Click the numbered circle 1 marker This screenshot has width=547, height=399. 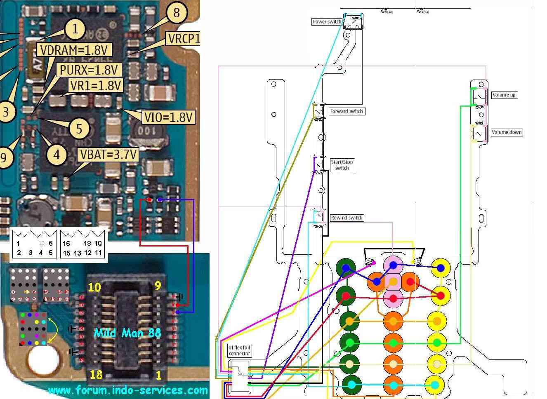pos(75,29)
